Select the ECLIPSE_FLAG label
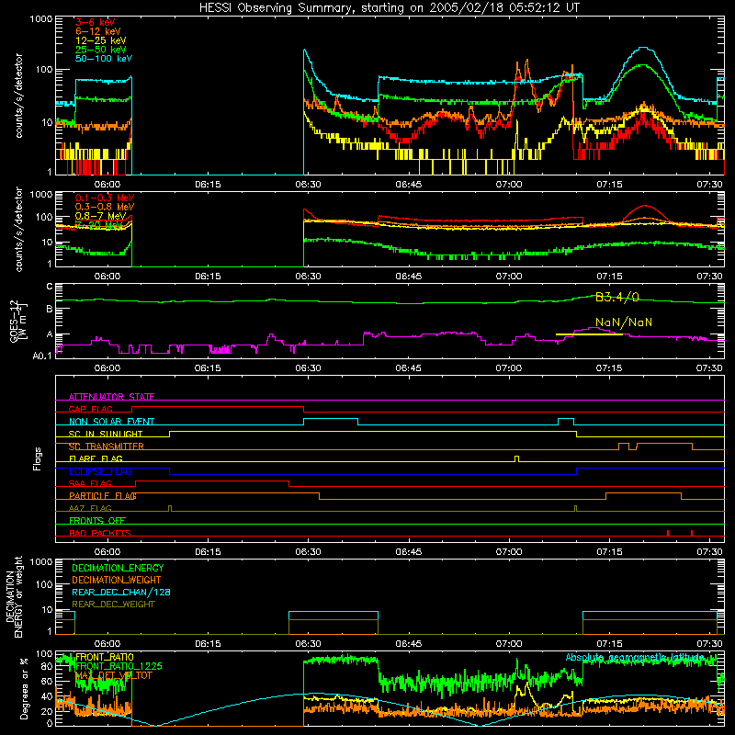 coord(100,471)
